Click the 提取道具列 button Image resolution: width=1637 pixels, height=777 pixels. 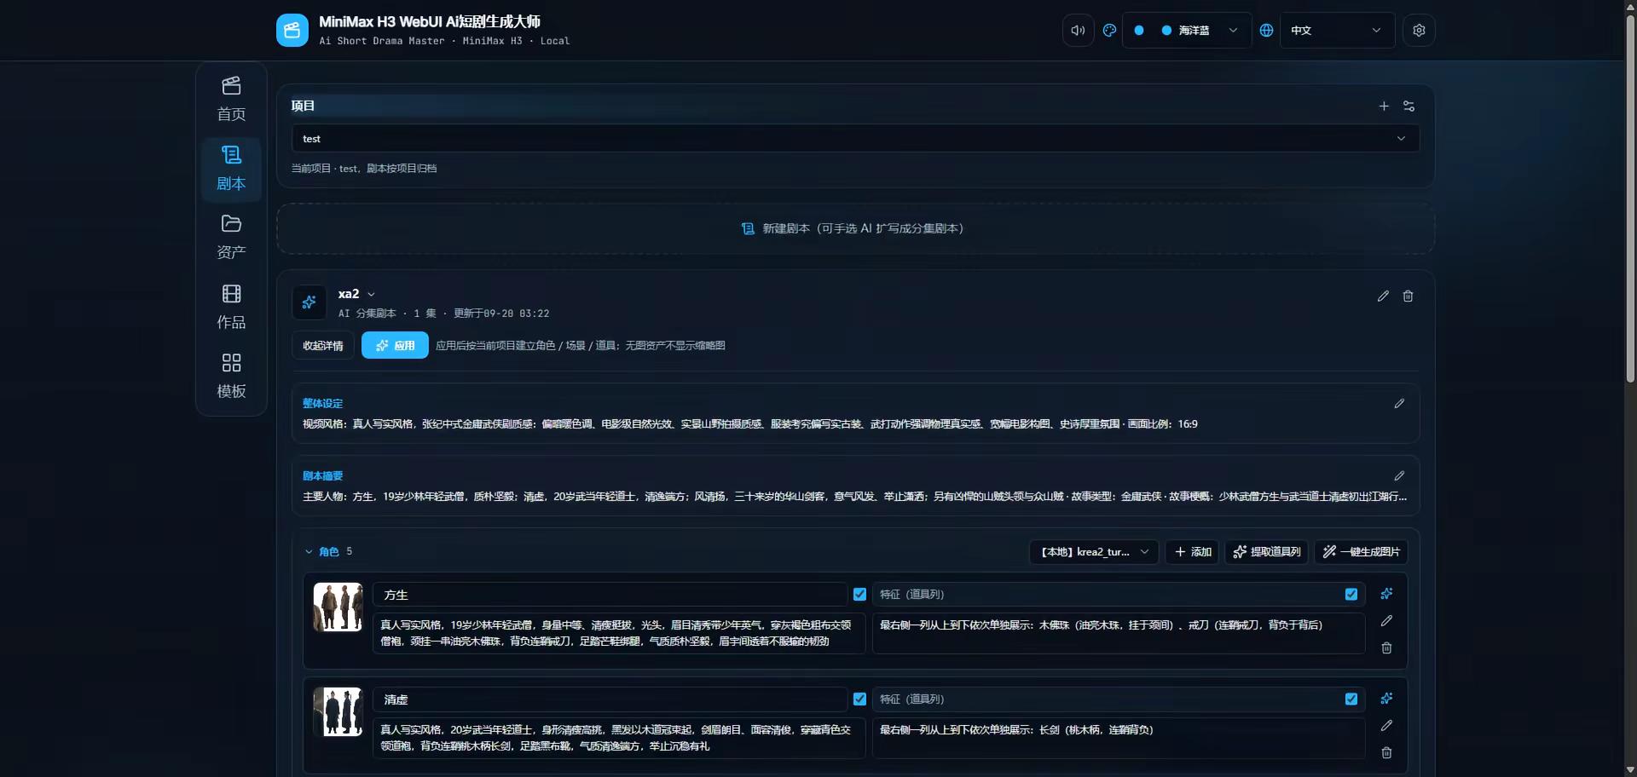coord(1267,552)
